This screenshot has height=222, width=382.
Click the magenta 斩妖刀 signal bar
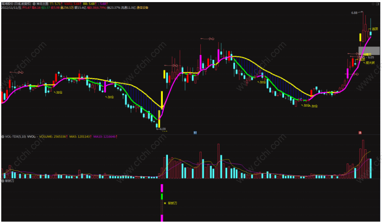point(162,188)
